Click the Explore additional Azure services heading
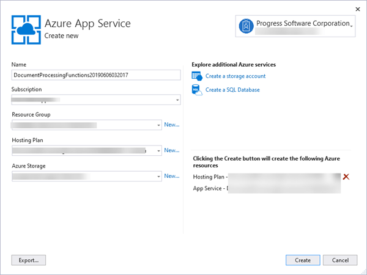The height and width of the screenshot is (275, 367). click(x=234, y=65)
